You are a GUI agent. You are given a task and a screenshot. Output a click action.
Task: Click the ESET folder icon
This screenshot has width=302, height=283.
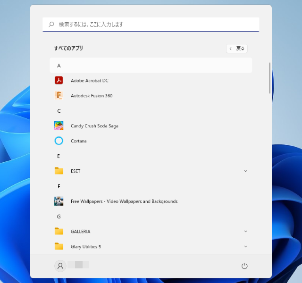pyautogui.click(x=59, y=171)
